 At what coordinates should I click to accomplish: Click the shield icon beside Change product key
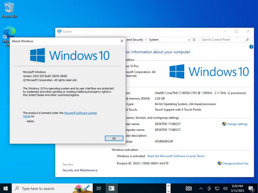(x=219, y=163)
